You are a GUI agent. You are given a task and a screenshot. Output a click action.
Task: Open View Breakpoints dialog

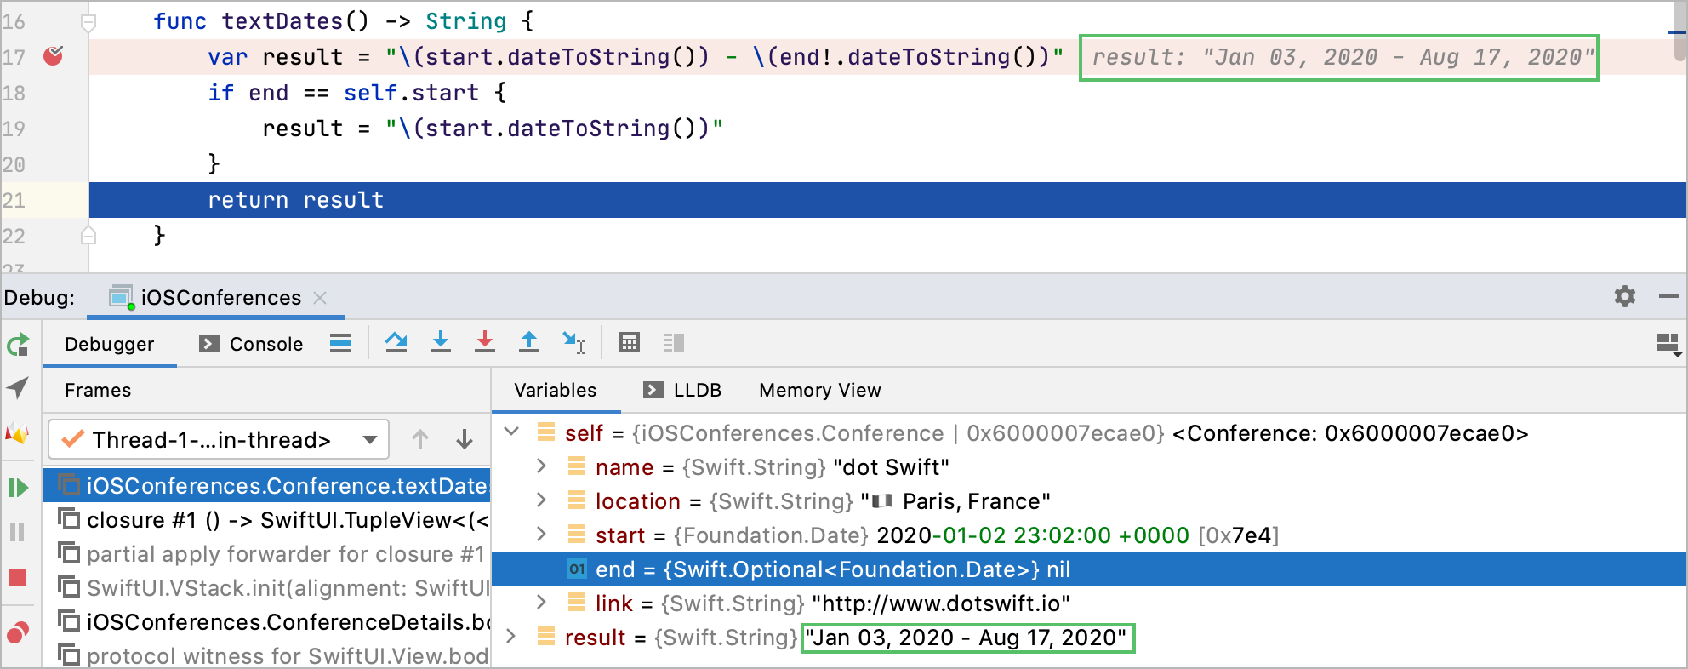tap(18, 632)
